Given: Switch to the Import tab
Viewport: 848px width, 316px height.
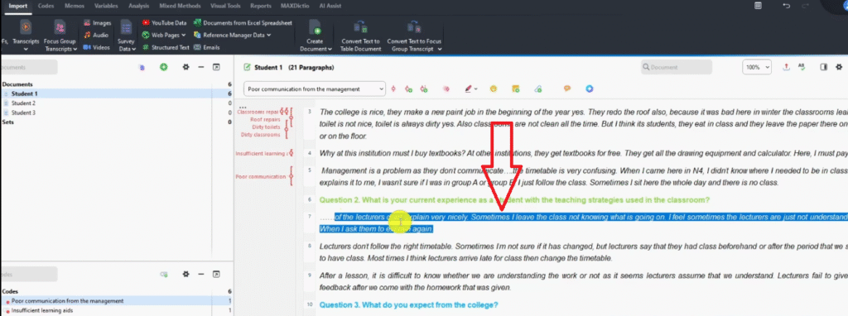Looking at the screenshot, I should coord(18,6).
